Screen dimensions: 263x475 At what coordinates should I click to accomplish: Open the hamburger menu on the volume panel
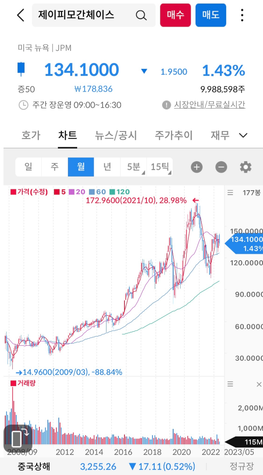tap(230, 384)
